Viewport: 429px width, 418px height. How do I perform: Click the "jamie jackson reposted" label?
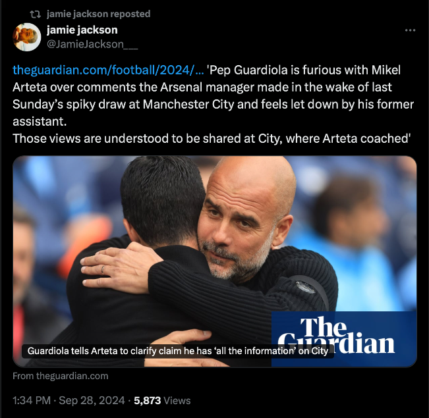(x=98, y=14)
